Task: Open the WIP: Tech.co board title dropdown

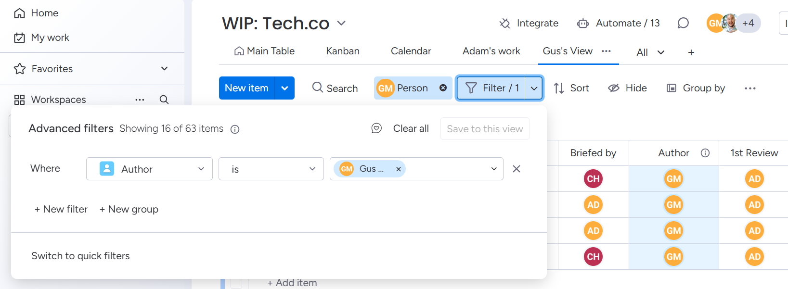Action: [341, 23]
